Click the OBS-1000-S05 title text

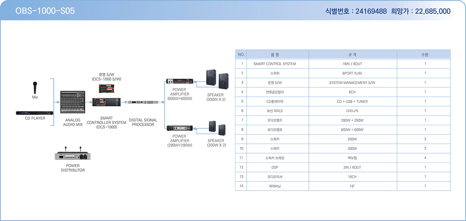45,11
